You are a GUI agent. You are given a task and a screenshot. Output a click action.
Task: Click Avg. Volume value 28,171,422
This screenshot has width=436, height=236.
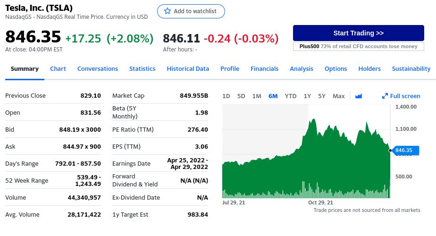pyautogui.click(x=84, y=215)
